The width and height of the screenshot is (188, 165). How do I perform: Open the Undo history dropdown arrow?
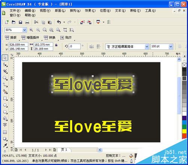click(x=64, y=22)
